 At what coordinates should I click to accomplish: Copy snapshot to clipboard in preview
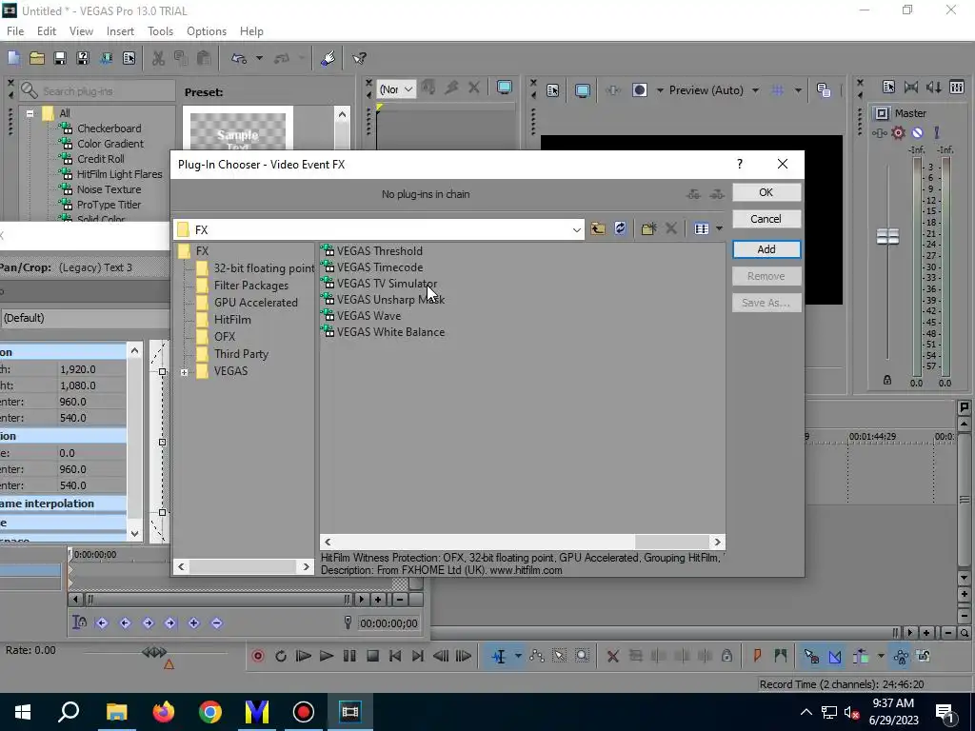point(824,90)
